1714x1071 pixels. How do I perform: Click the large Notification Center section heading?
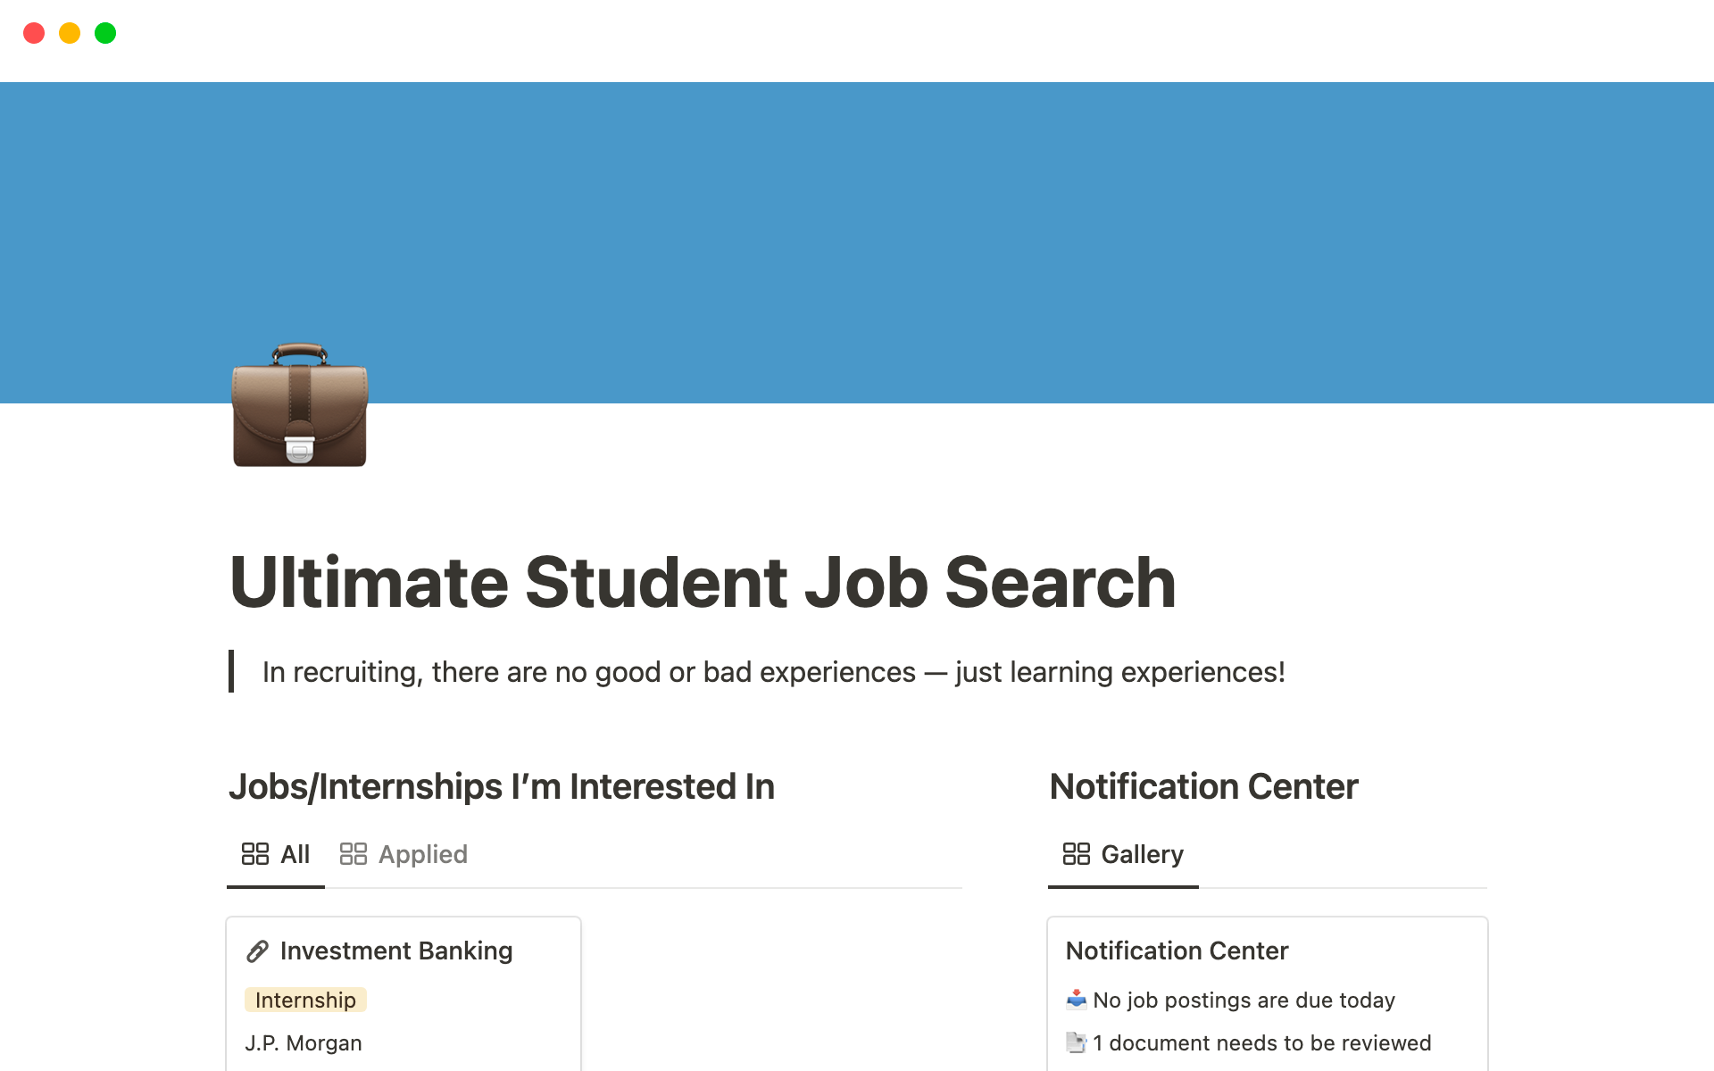tap(1203, 786)
